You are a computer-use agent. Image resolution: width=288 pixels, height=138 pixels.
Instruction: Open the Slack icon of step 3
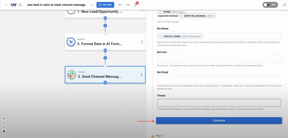pyautogui.click(x=71, y=75)
